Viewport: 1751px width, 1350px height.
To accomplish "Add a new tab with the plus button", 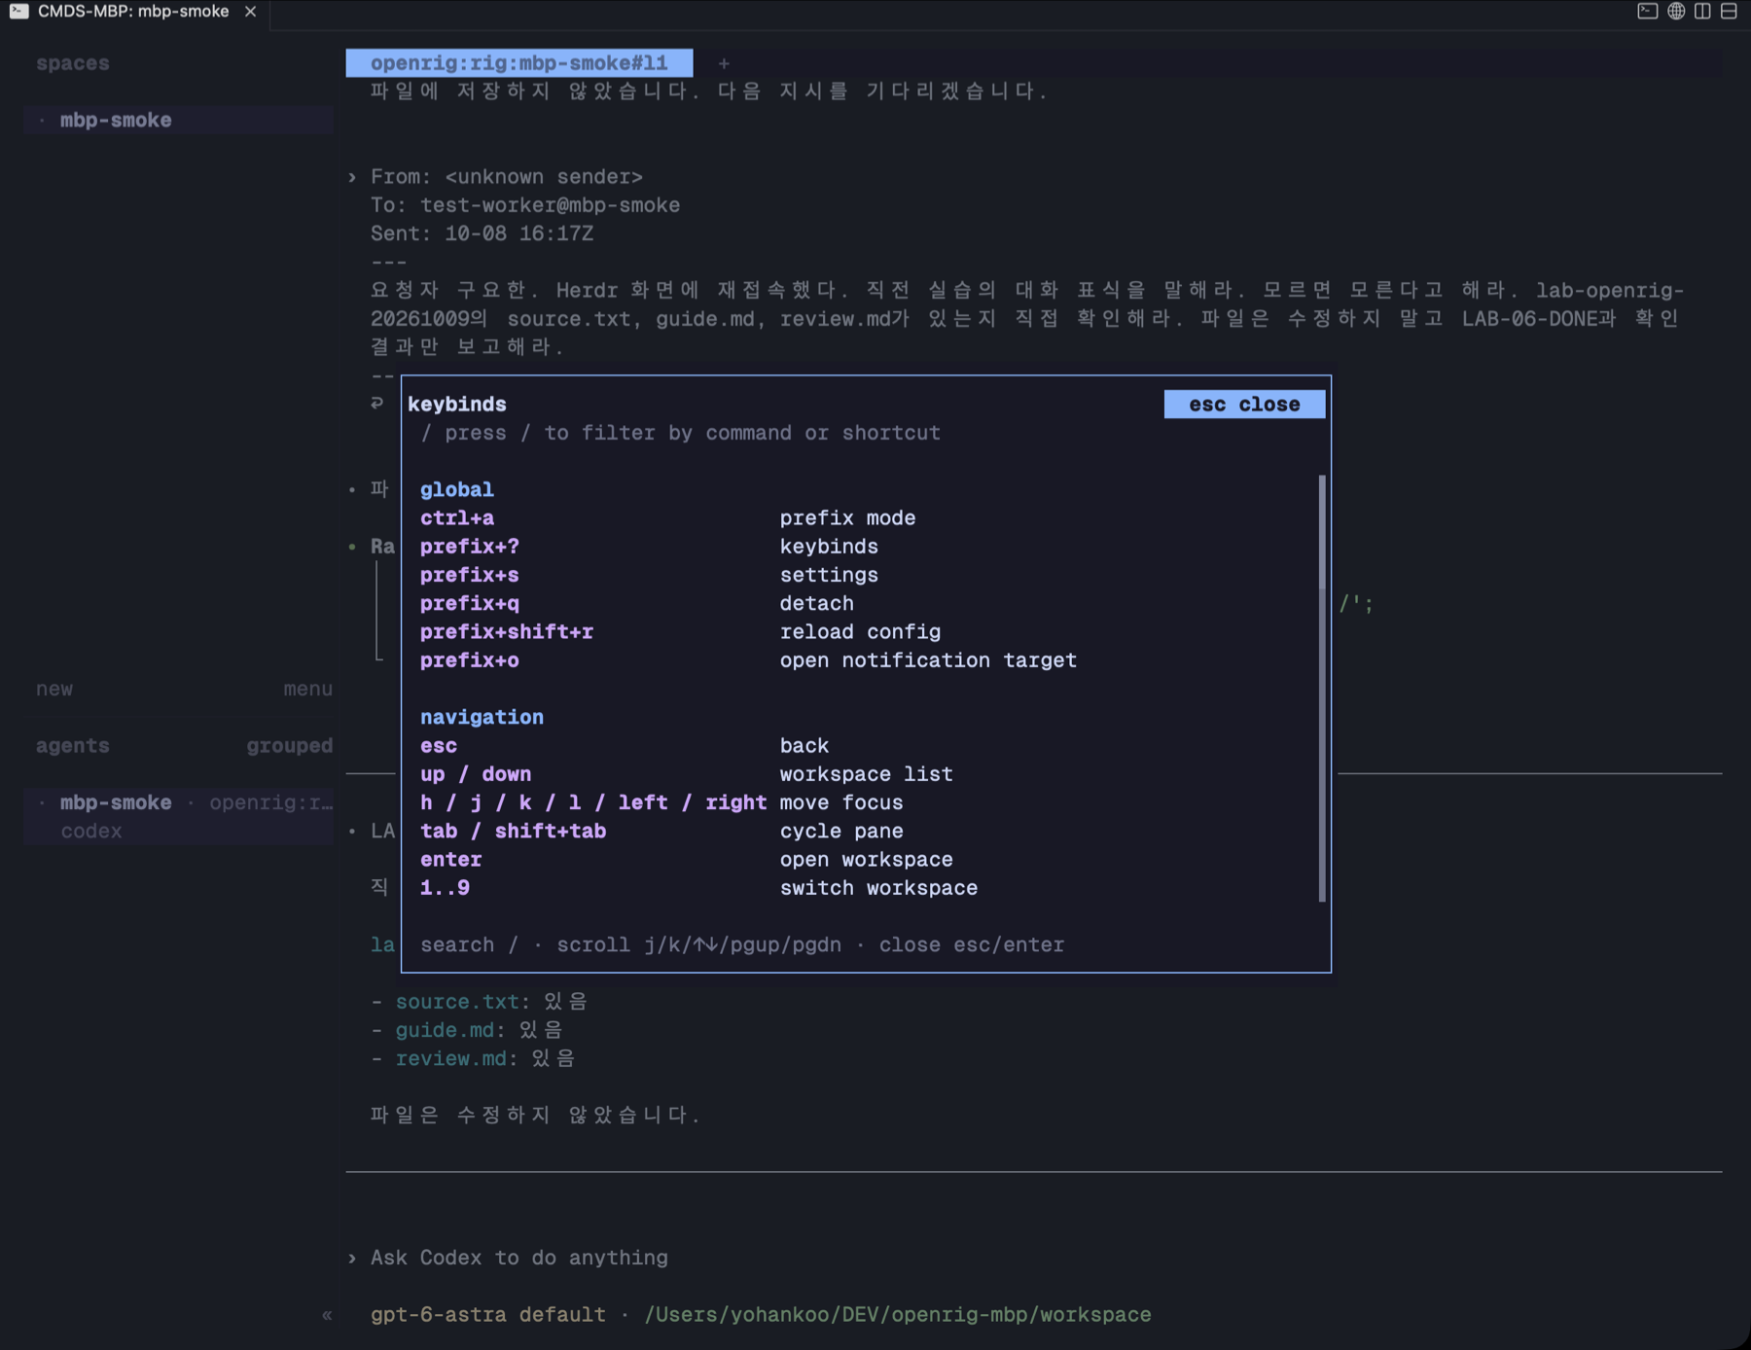I will [x=724, y=63].
